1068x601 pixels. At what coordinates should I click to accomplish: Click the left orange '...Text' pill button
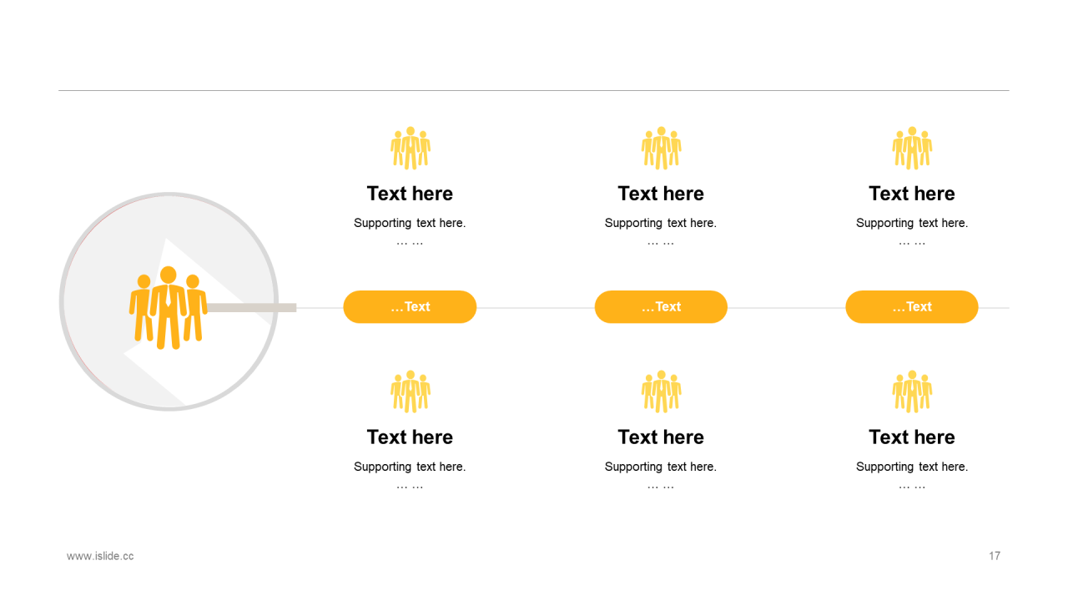point(410,307)
